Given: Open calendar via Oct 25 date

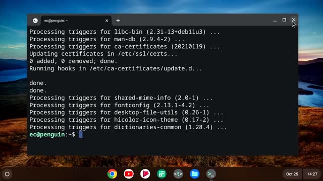Looking at the screenshot, I should pyautogui.click(x=292, y=174).
